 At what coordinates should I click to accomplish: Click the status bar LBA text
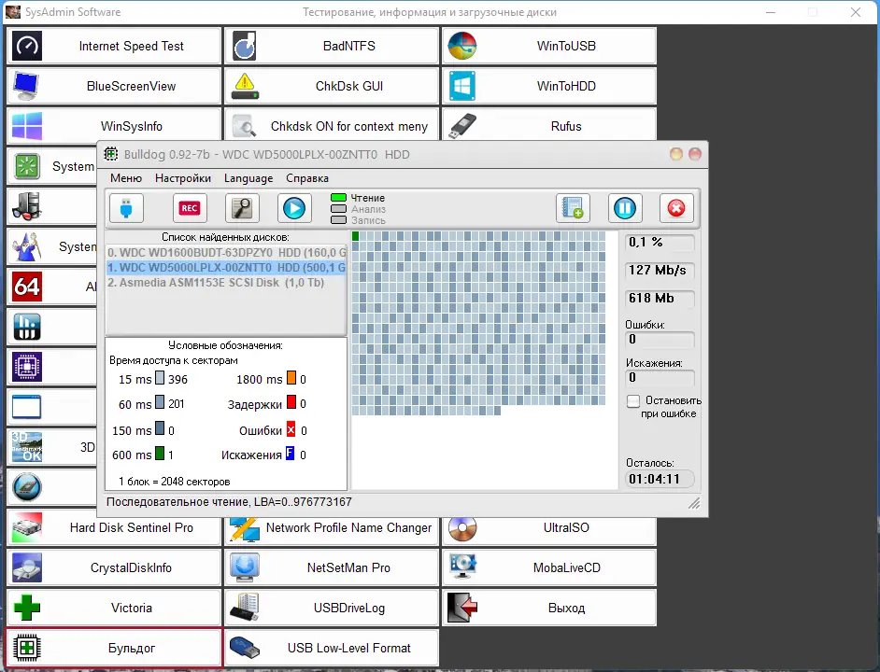click(x=229, y=501)
